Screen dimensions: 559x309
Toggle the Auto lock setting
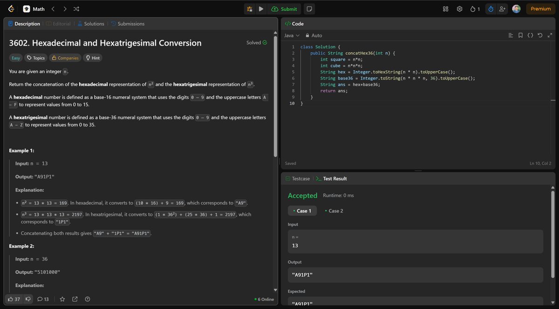[x=314, y=35]
